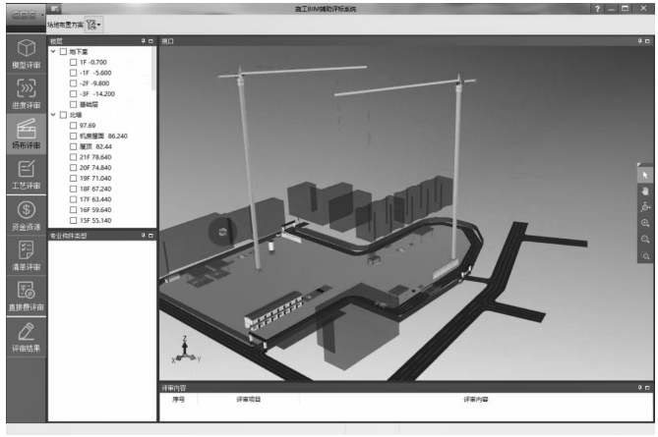Check the 机房屋面 86.240 checkbox
658x437 pixels.
(x=74, y=136)
